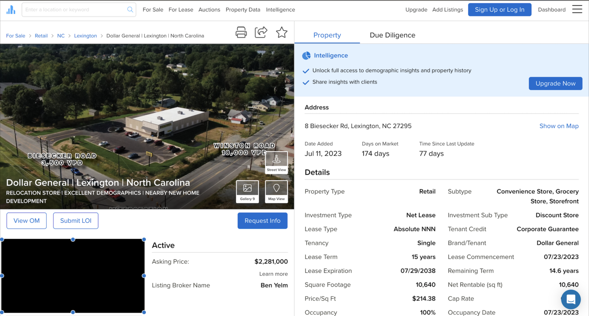Click the 'Jul 11, 2023' date added value
Viewport: 589px width, 316px height.
coord(323,154)
